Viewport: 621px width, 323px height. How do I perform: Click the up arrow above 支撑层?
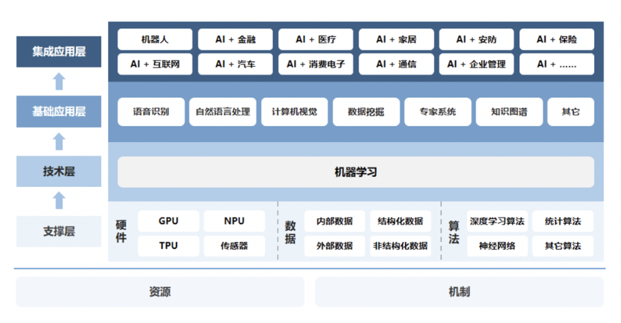tap(59, 200)
